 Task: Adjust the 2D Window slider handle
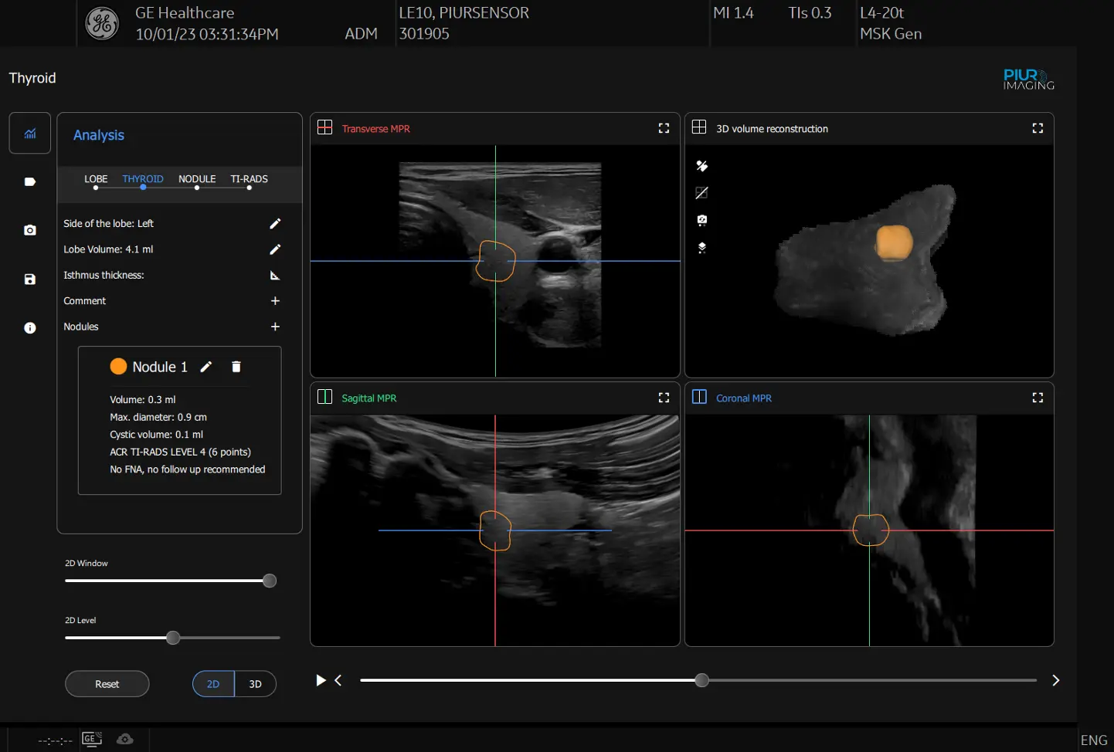(270, 581)
